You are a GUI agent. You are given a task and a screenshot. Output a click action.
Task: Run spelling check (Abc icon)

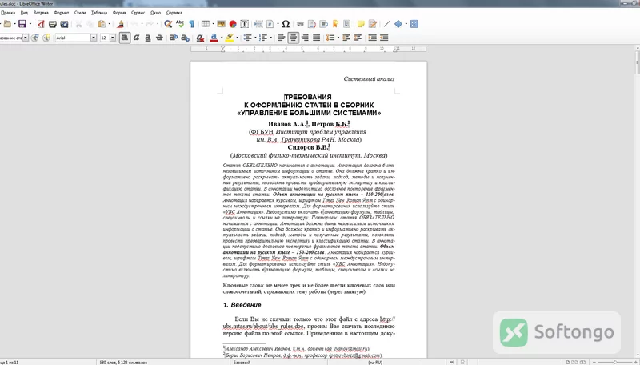tap(179, 24)
